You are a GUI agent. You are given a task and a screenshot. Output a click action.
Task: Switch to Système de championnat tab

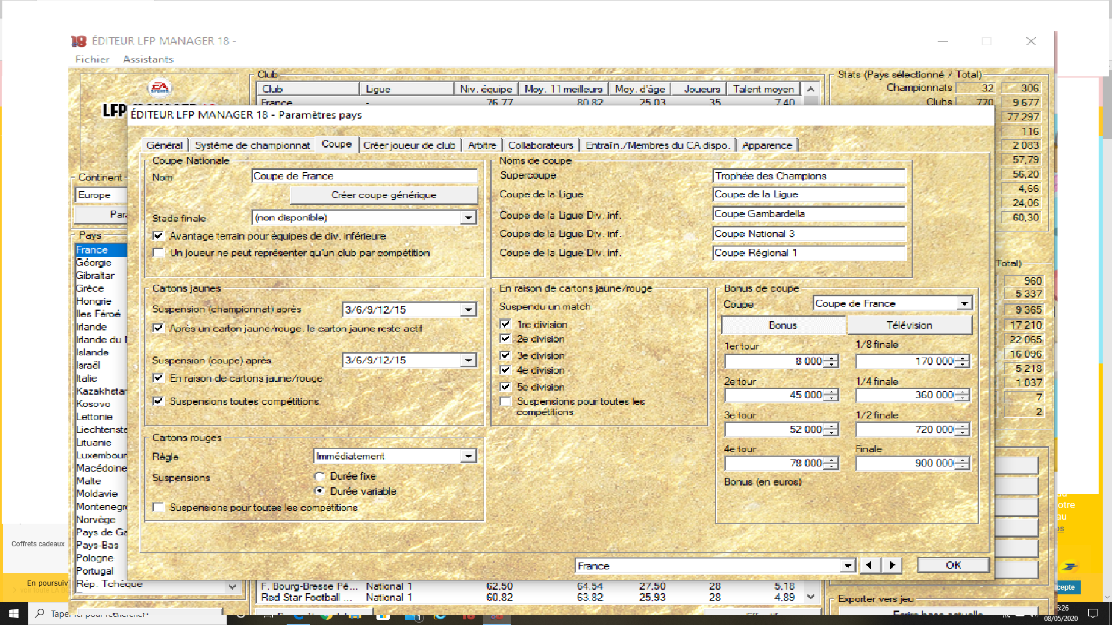[253, 145]
